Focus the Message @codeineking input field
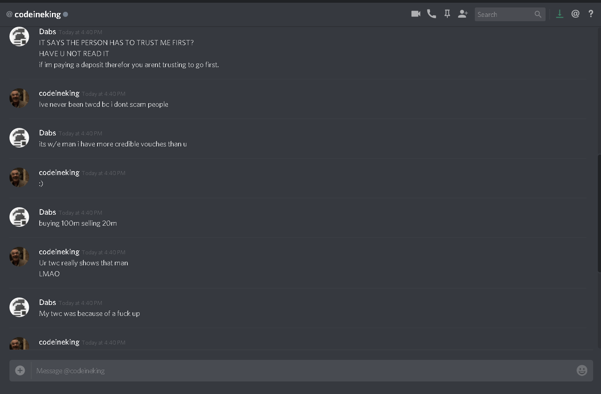The image size is (601, 394). pyautogui.click(x=303, y=370)
